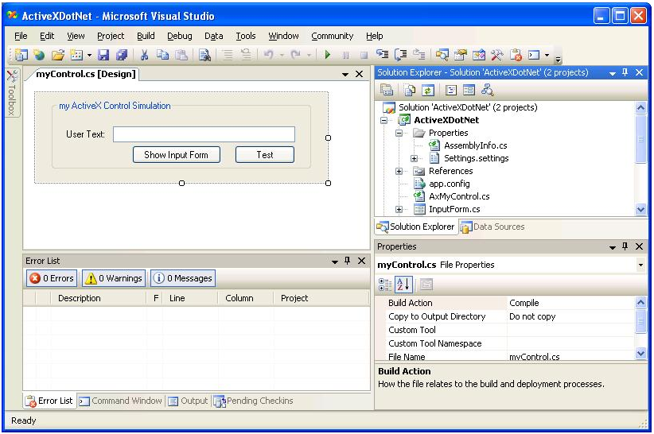Viewport: 654px width, 434px height.
Task: Switch Properties grid to Categorized view
Action: 385,285
